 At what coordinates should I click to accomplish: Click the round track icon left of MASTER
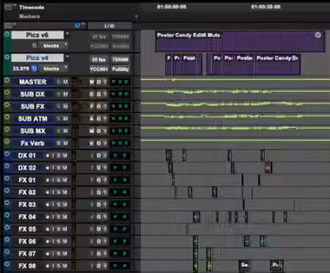7,80
